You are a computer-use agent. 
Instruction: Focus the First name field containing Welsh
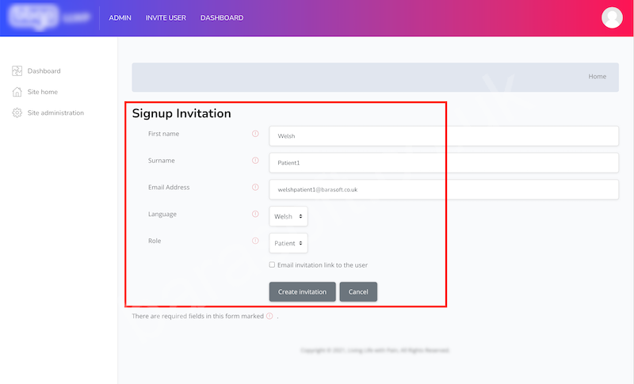coord(444,136)
